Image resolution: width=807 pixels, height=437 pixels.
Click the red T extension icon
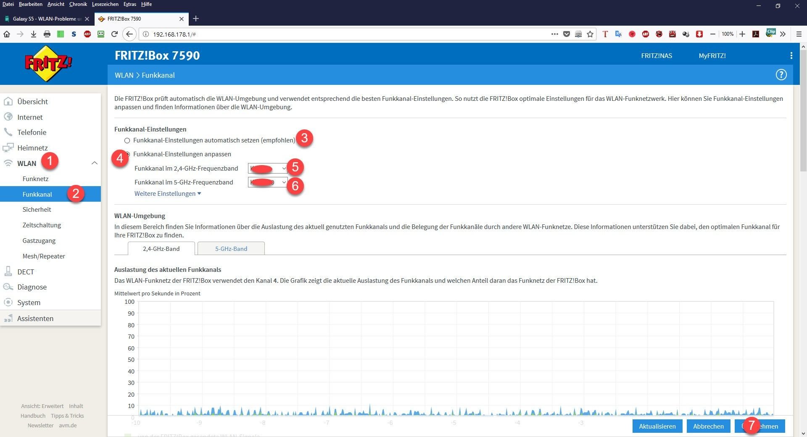click(x=605, y=34)
